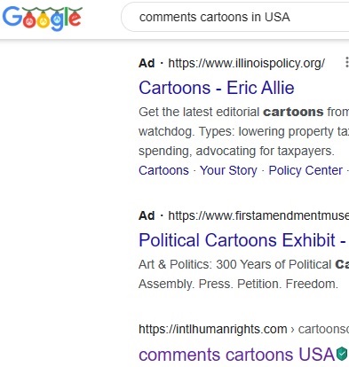Click the firstamendmentmuseum ad URL
This screenshot has width=349, height=367.
(258, 215)
